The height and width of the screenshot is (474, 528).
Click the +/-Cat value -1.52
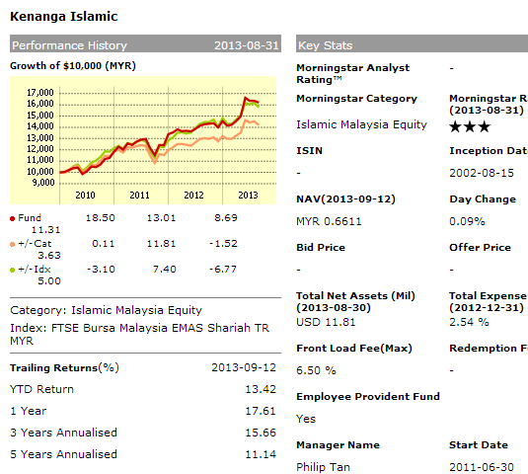[224, 244]
